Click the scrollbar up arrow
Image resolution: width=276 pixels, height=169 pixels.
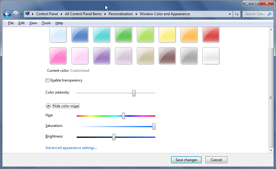271,30
